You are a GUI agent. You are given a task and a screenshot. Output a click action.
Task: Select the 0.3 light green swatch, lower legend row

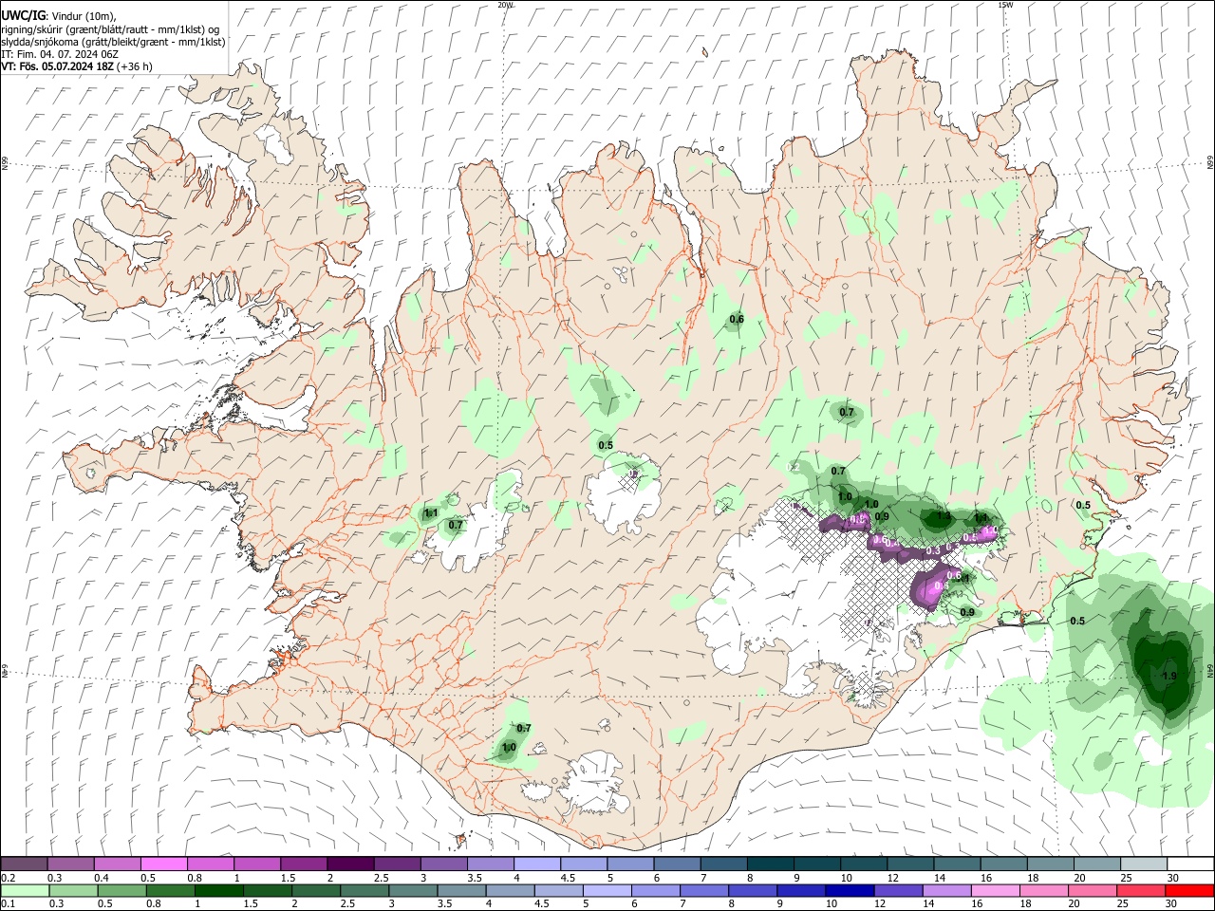pyautogui.click(x=73, y=890)
